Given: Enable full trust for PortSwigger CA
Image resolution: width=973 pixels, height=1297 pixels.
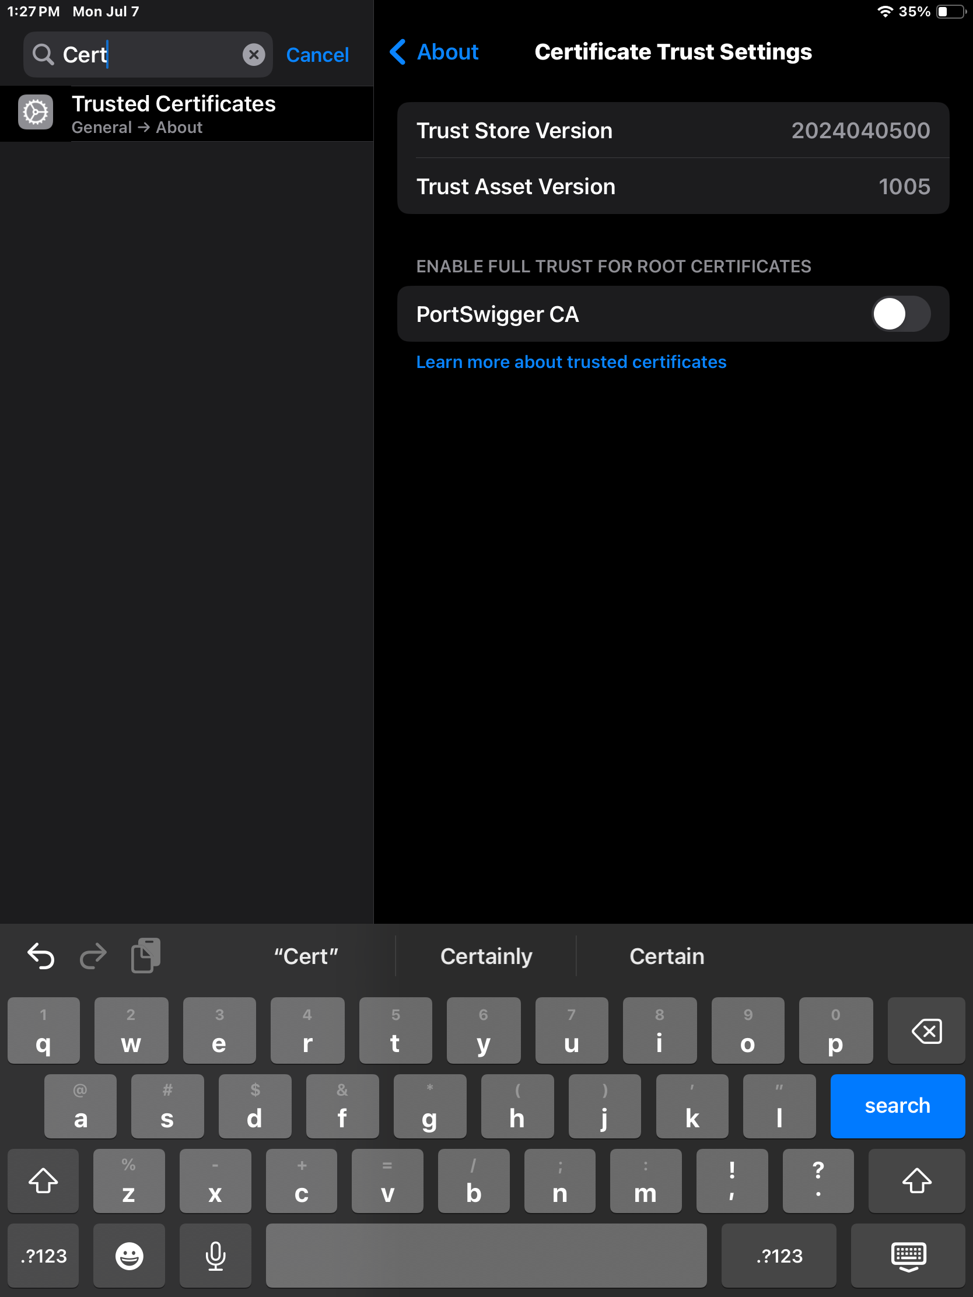Looking at the screenshot, I should 900,314.
